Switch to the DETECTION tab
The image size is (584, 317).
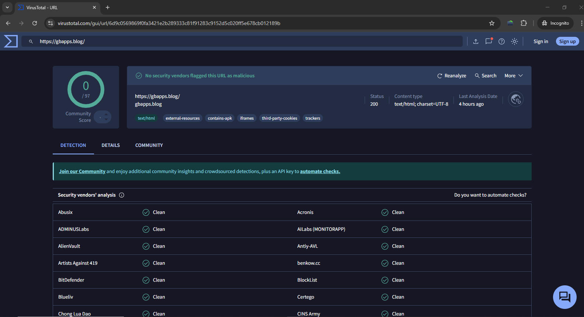click(73, 145)
